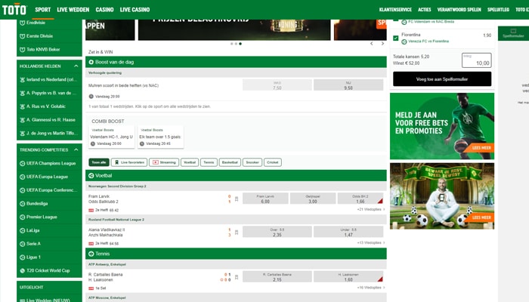
Task: Click the Boost van de dag header icon
Action: (x=91, y=62)
